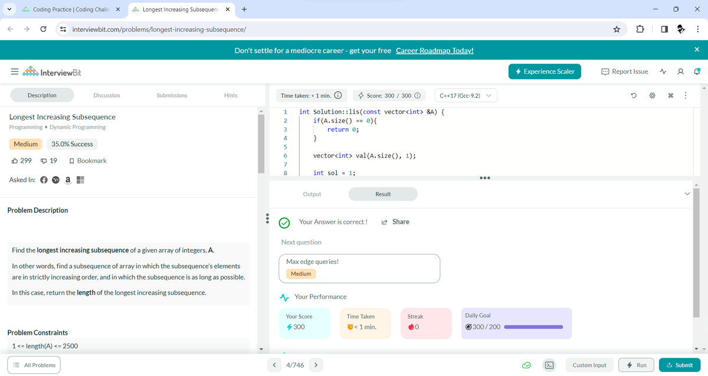The image size is (708, 376).
Task: Bookmark this page with the star icon
Action: click(x=617, y=29)
